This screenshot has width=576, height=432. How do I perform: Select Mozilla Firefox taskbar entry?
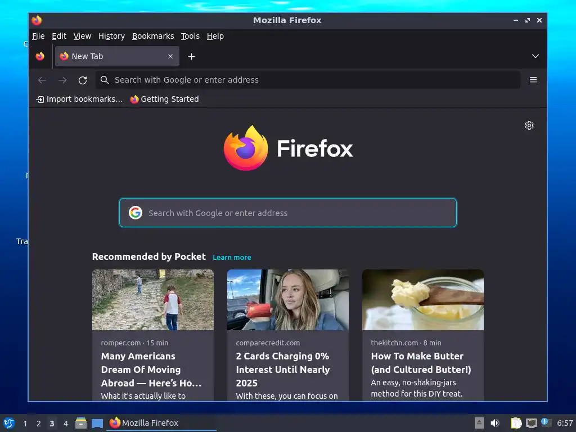161,423
